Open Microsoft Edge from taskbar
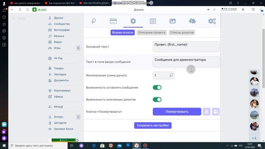265x149 pixels. pos(94,145)
